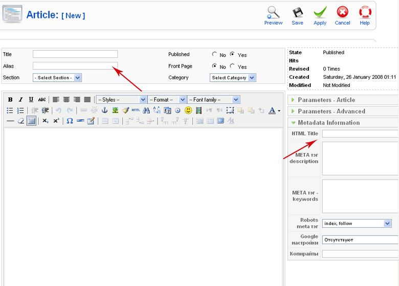Apply subscript formatting
Image resolution: width=399 pixels, height=286 pixels.
46,121
